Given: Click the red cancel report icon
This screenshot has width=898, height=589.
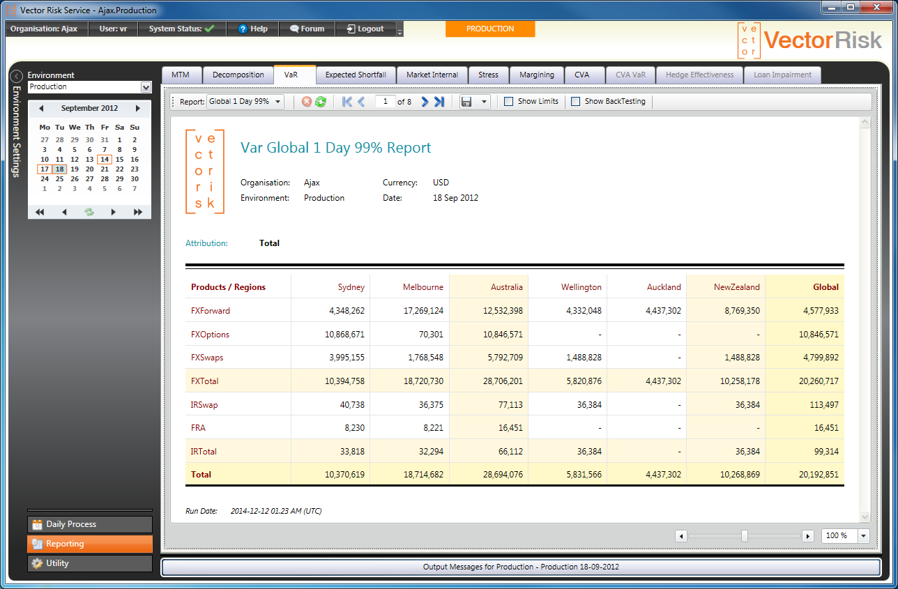Looking at the screenshot, I should (307, 102).
